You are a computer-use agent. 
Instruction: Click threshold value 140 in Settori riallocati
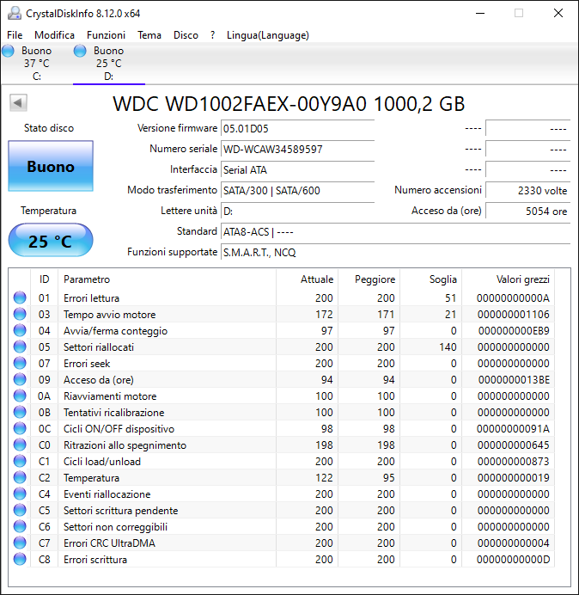(448, 347)
